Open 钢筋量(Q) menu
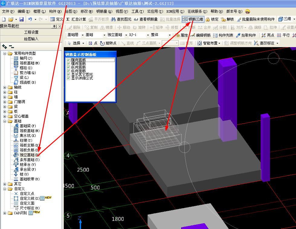Viewport: 296px width, 229px height. [104, 11]
